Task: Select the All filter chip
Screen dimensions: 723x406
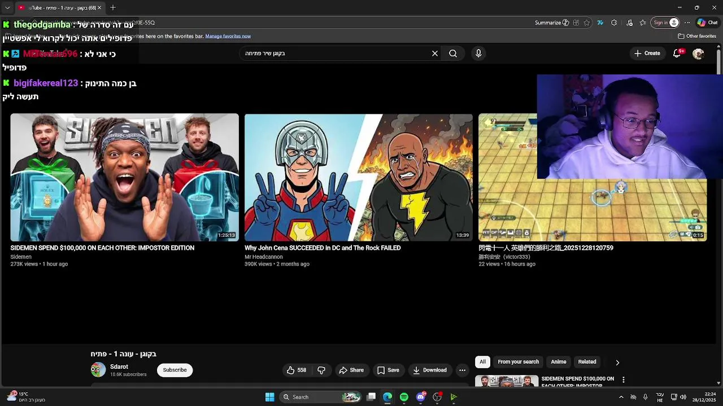Action: [482, 361]
